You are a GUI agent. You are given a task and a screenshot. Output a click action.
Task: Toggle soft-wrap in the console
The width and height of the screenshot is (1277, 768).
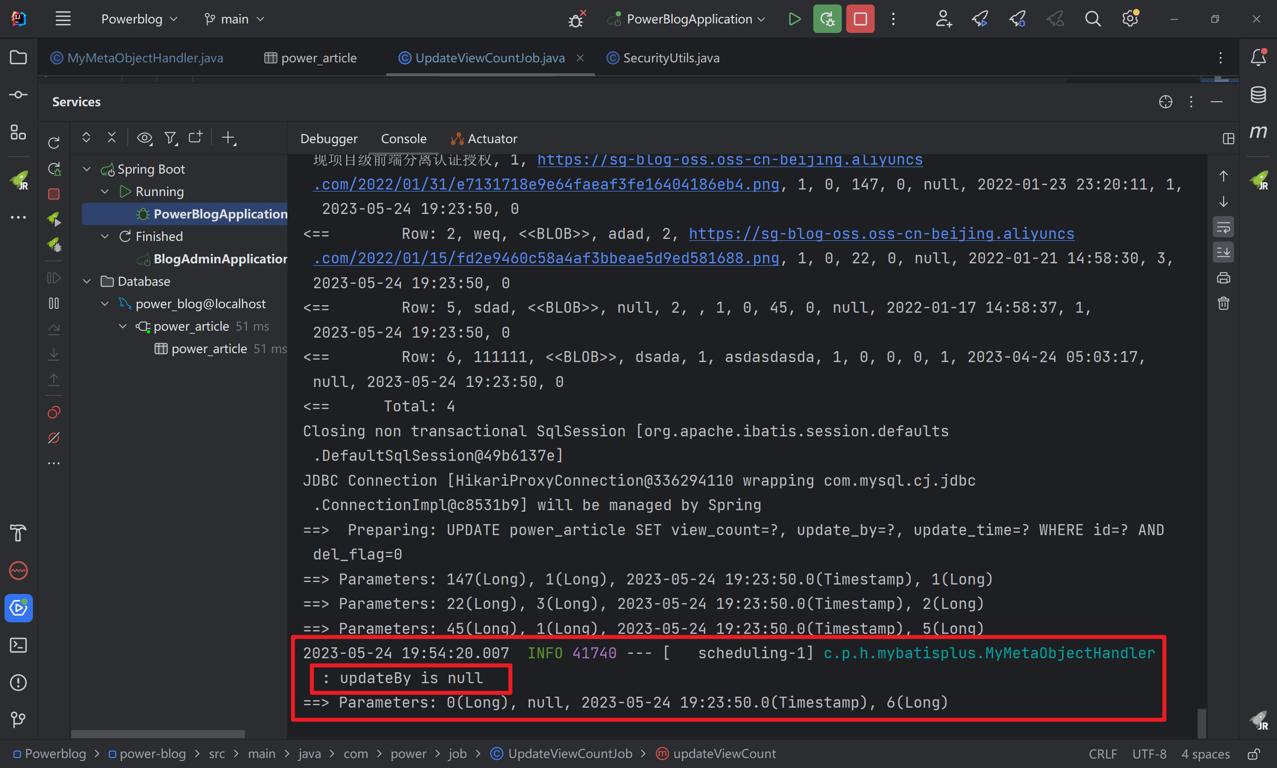tap(1223, 227)
